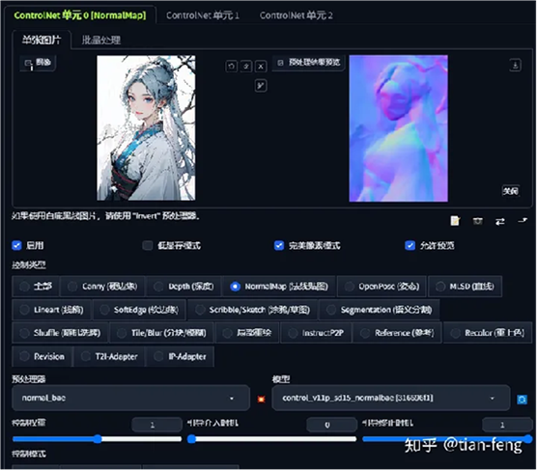
Task: Switch to ControlNet 单元 1 tab
Action: [x=203, y=15]
